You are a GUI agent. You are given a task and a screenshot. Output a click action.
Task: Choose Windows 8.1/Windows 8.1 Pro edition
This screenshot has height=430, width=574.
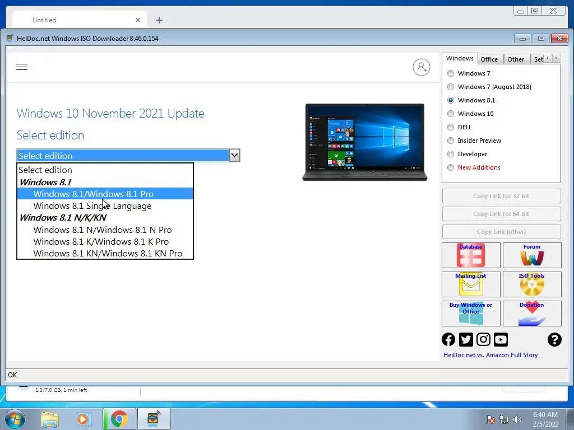click(105, 194)
